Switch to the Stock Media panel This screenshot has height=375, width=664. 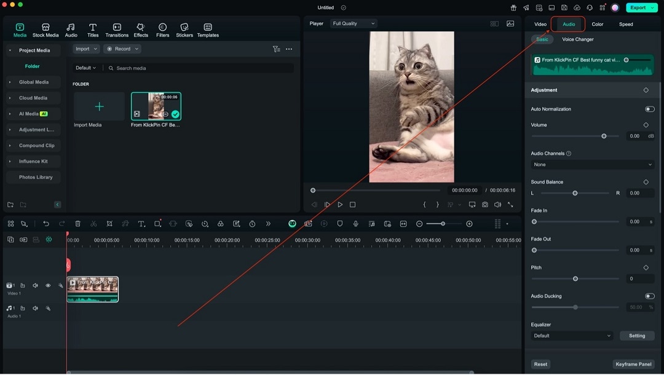coord(45,28)
